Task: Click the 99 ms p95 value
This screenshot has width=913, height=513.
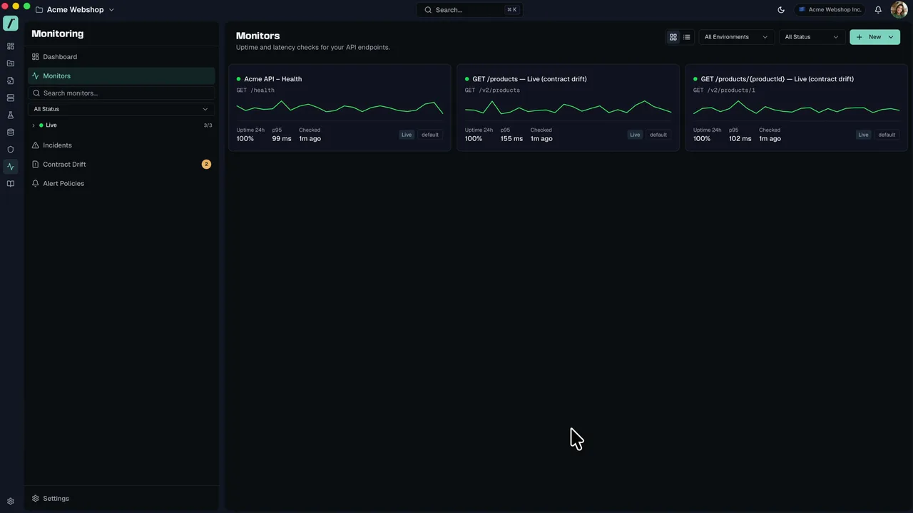Action: click(282, 139)
